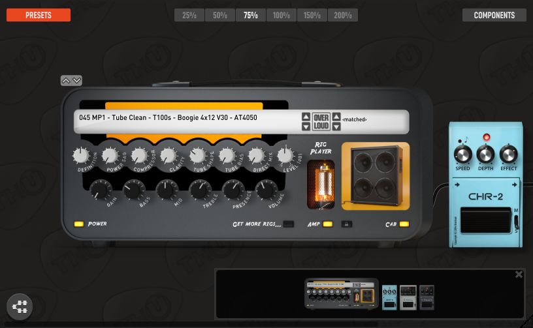This screenshot has width=533, height=328.
Task: Flip the CHR-2 M/S switch
Action: click(x=516, y=221)
